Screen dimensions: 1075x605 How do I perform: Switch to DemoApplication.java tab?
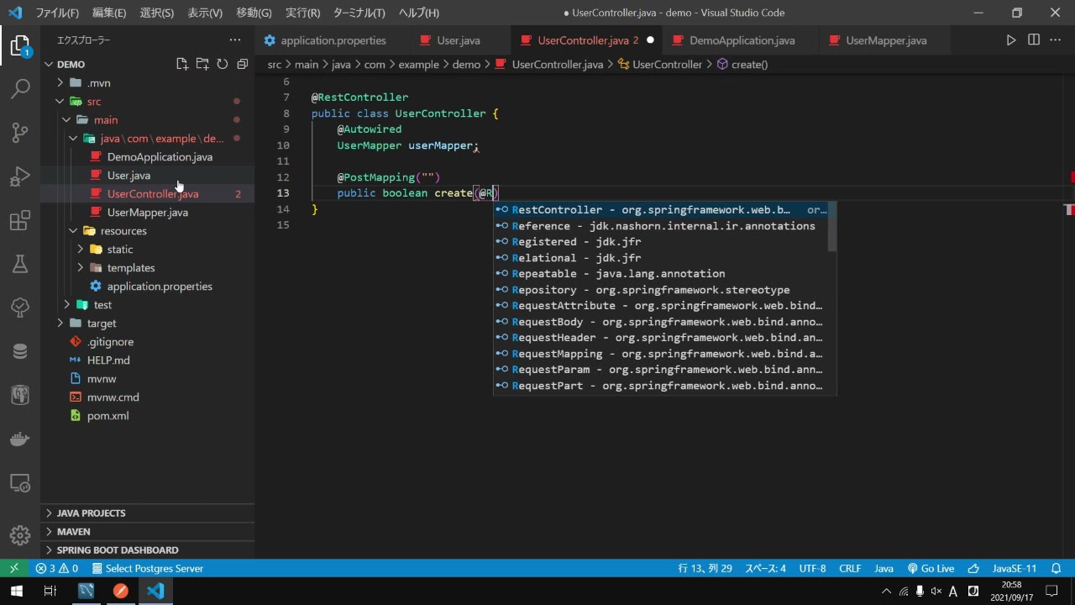(x=742, y=40)
